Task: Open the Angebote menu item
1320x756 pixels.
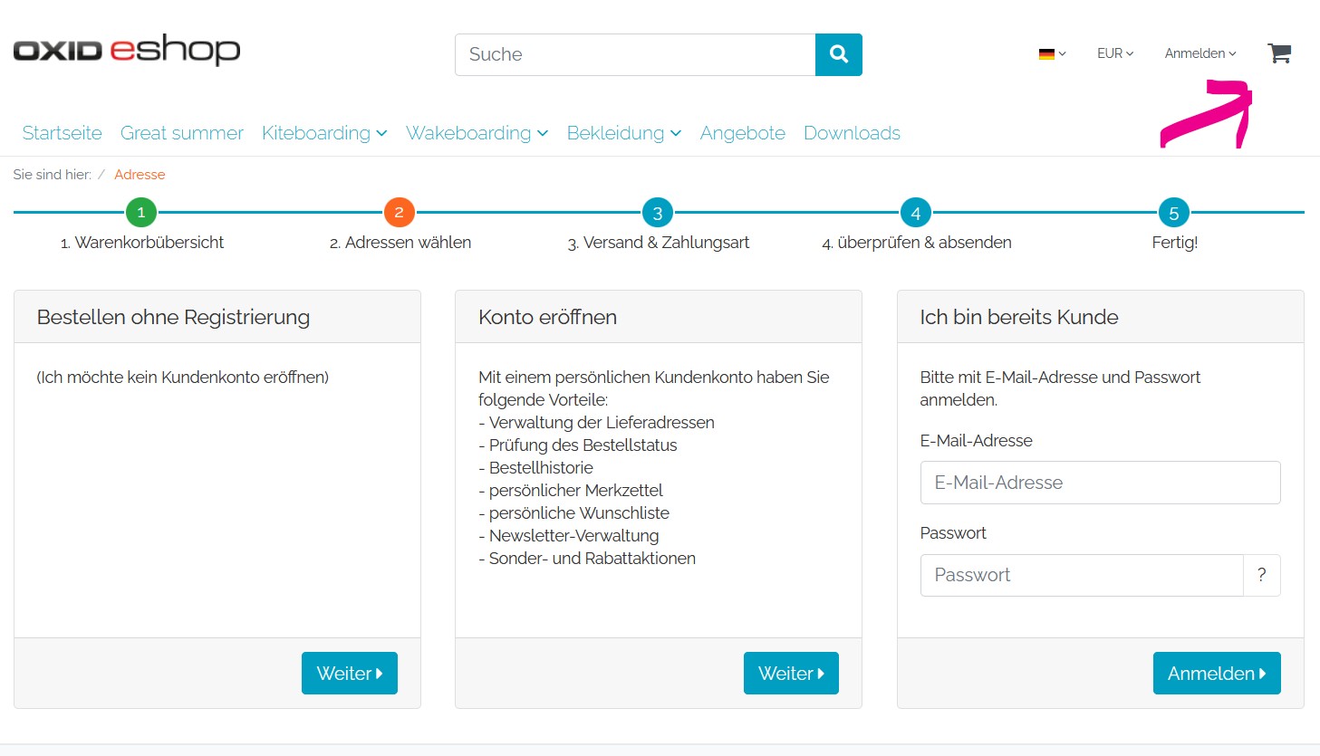Action: tap(742, 133)
